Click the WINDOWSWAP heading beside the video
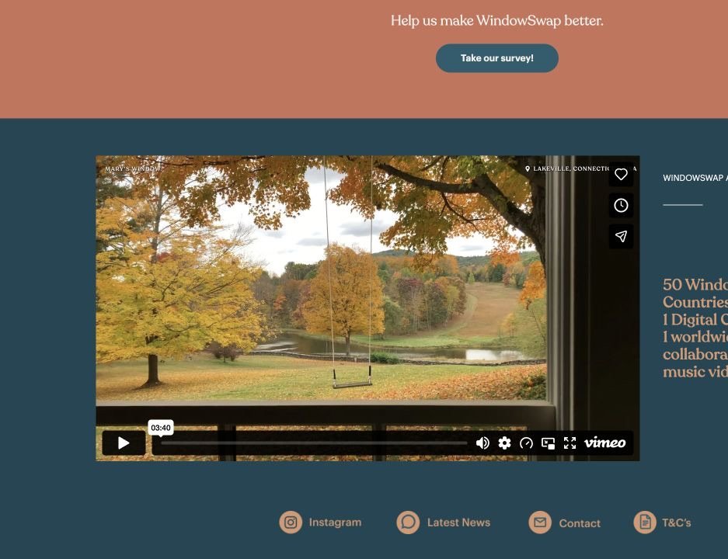 (695, 178)
